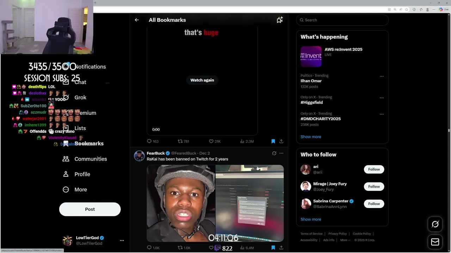Open More menu in sidebar

point(75,190)
